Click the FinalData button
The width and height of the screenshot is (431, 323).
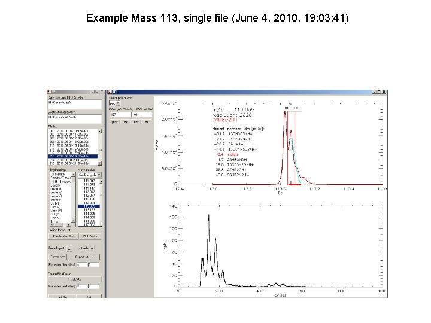pyautogui.click(x=75, y=279)
